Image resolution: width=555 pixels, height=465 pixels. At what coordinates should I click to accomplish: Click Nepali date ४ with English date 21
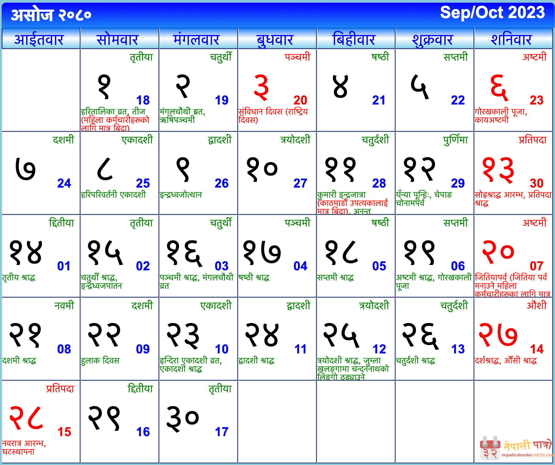pos(341,86)
